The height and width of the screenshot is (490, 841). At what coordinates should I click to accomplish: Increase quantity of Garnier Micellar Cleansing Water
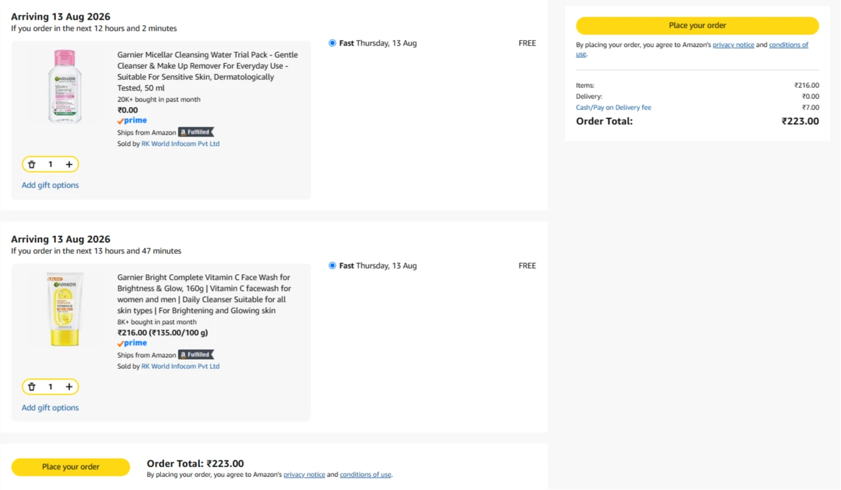69,165
